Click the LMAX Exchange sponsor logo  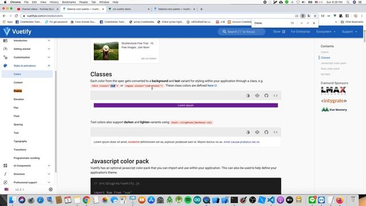pos(333,90)
